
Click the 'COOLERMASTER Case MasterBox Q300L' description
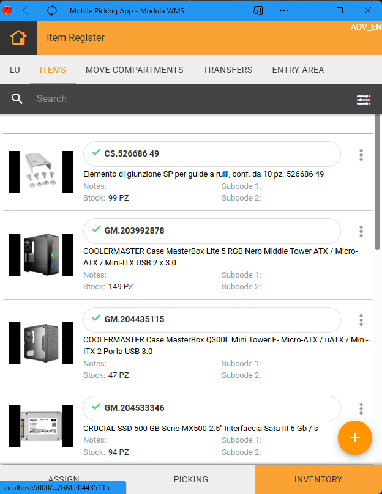click(x=226, y=345)
